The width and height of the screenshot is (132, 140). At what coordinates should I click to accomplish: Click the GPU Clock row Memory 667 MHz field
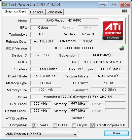(x=78, y=104)
